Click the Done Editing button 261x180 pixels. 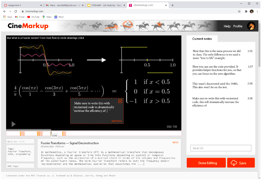pos(206,163)
